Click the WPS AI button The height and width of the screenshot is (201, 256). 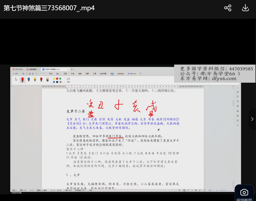(x=132, y=74)
